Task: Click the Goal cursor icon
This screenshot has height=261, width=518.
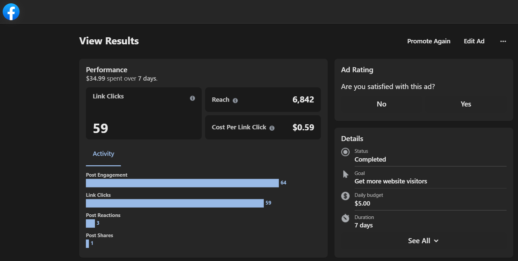Action: pos(345,174)
